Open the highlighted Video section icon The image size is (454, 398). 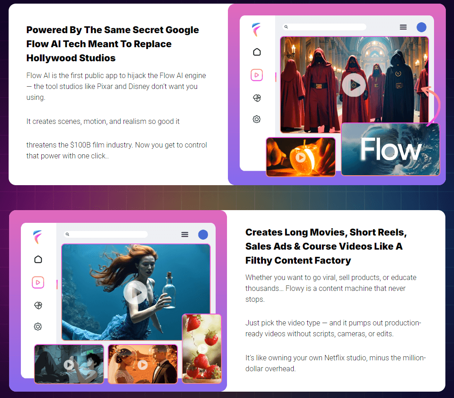tap(257, 75)
